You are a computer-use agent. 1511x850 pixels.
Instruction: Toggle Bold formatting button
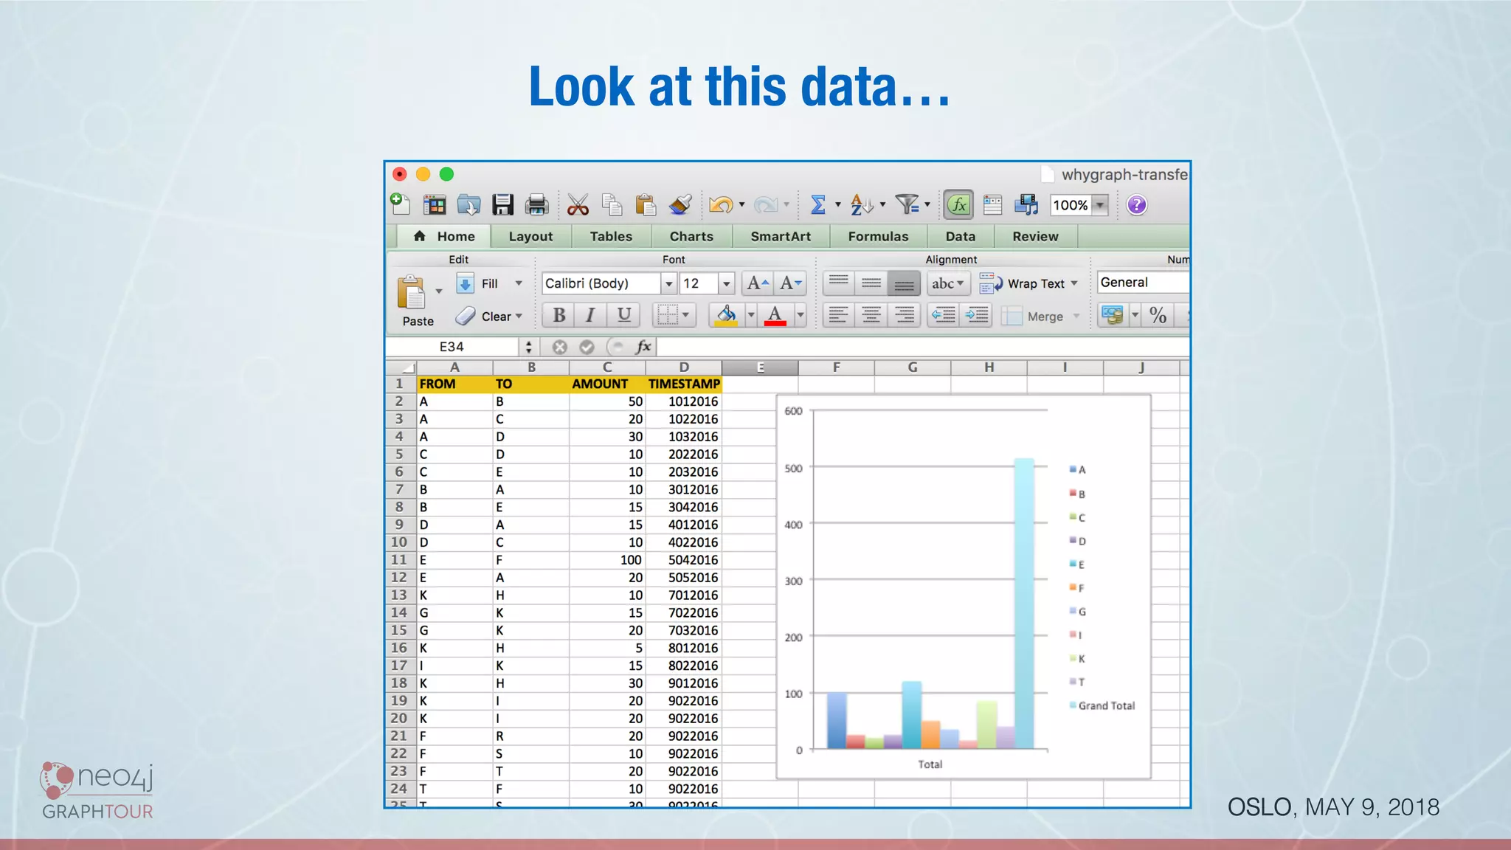tap(559, 316)
